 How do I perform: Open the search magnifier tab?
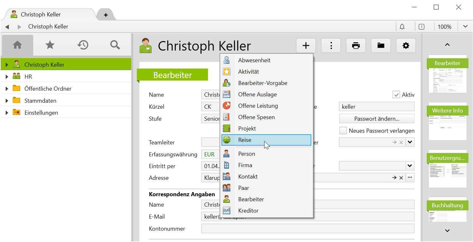(x=115, y=45)
